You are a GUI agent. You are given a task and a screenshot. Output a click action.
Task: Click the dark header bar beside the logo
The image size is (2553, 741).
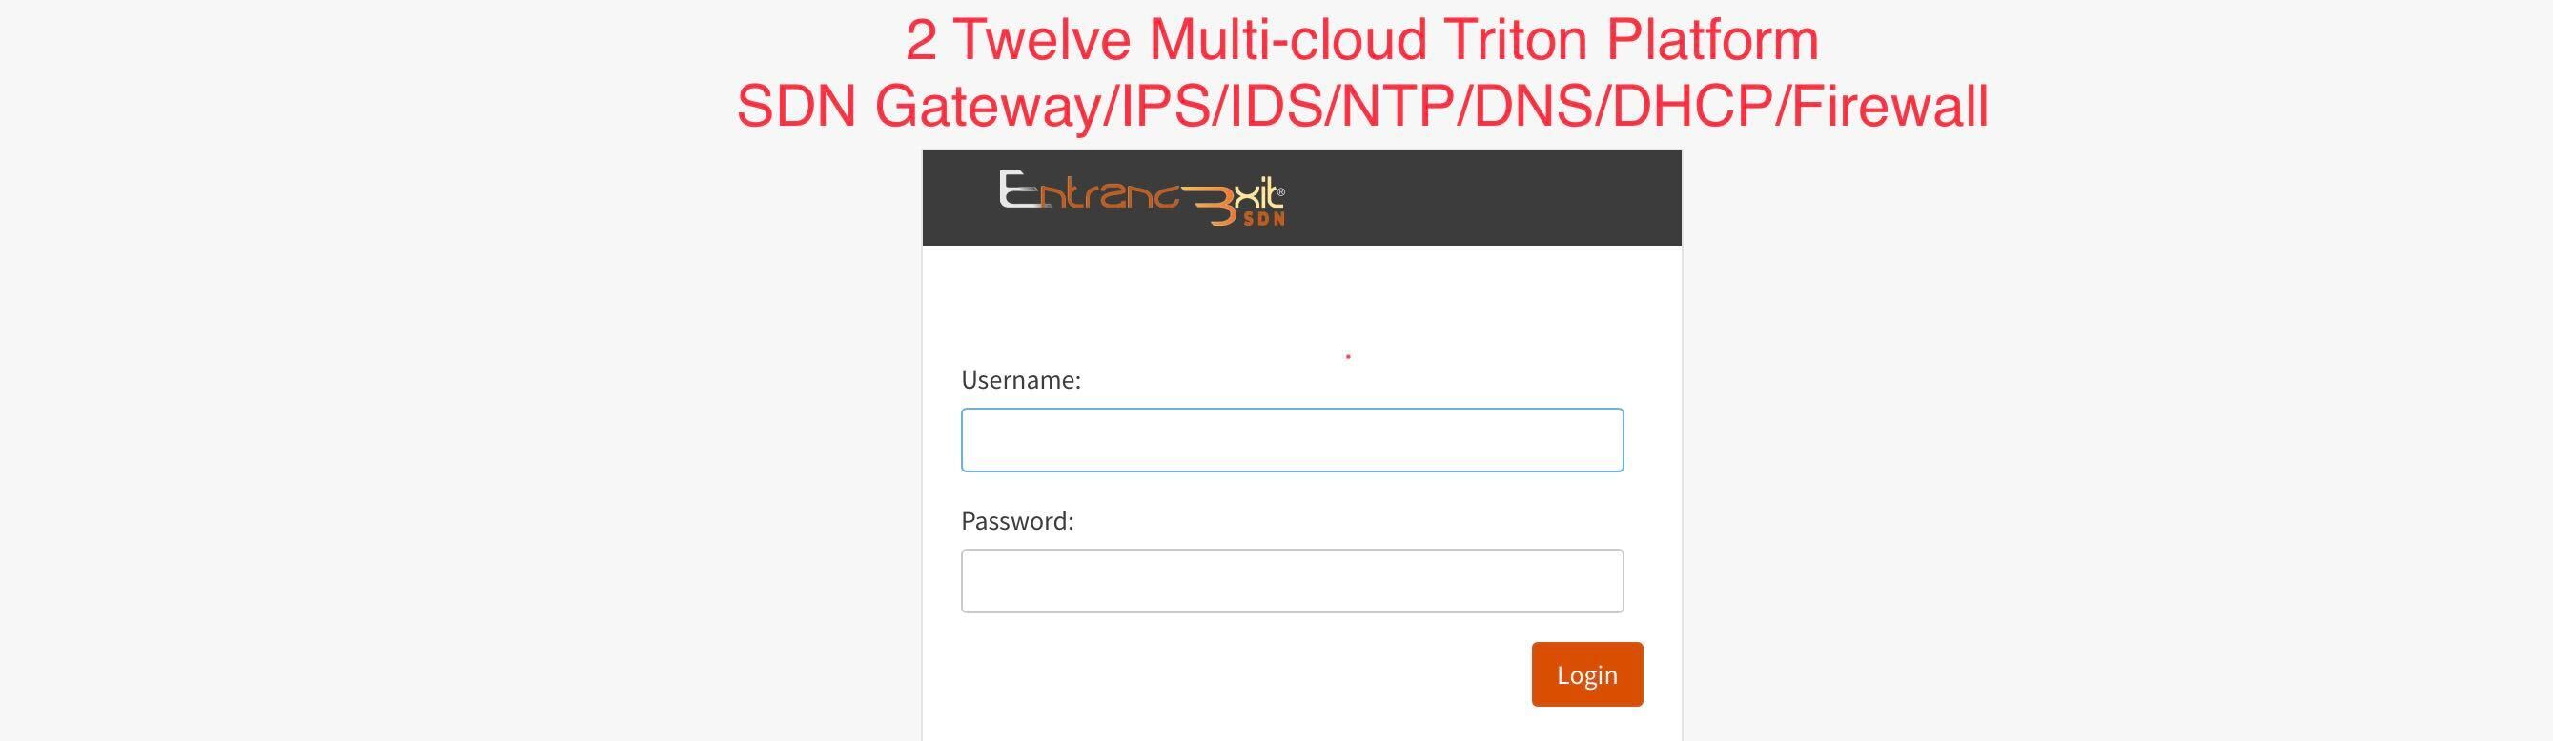pos(1486,198)
